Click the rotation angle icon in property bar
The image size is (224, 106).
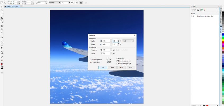point(37,3)
